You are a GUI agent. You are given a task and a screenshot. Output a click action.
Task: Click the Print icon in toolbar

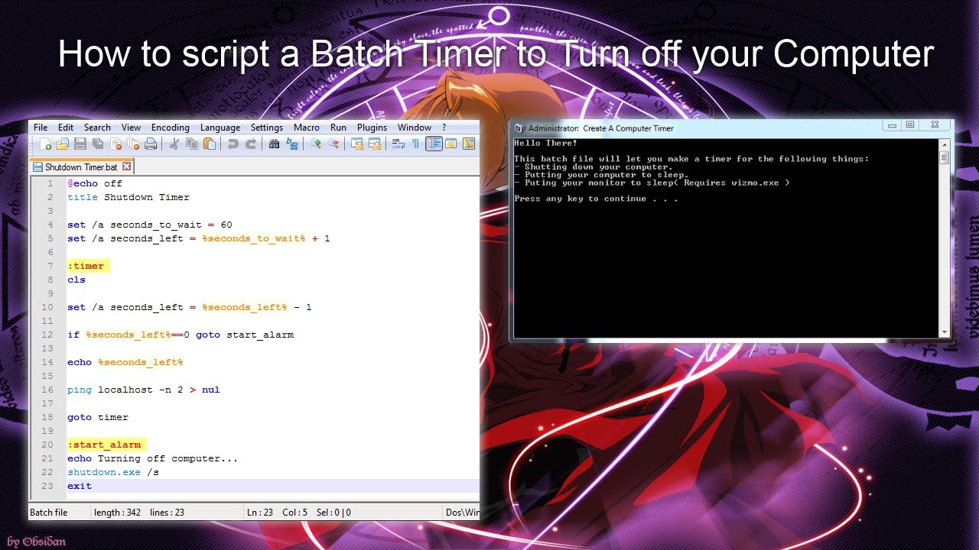(x=151, y=144)
